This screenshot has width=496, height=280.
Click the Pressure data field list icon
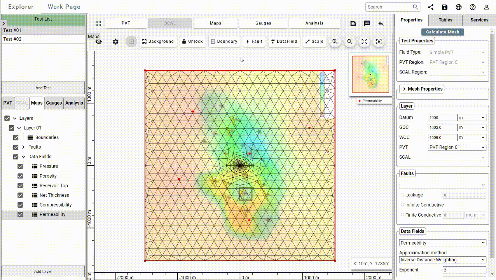[x=35, y=166]
